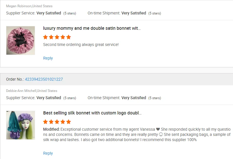Click fifth star of the satin bonnet rating
The width and height of the screenshot is (233, 159).
69,37
